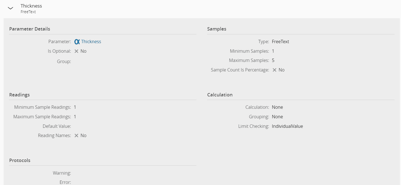Click the Parameter Details section heading
401x185 pixels.
click(x=30, y=29)
